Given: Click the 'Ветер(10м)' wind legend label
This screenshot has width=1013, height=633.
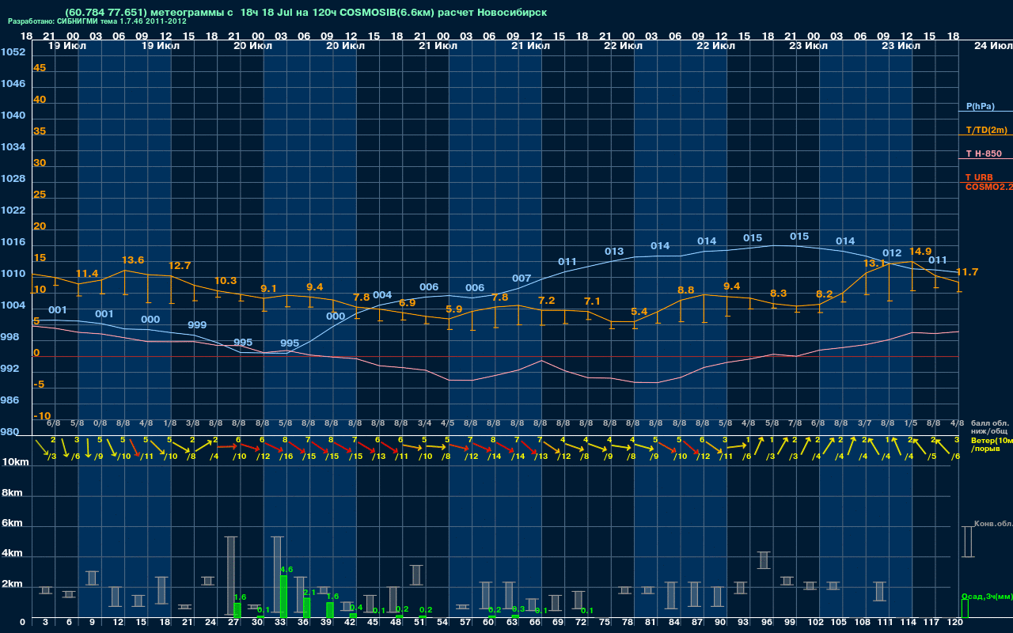Looking at the screenshot, I should (x=992, y=440).
